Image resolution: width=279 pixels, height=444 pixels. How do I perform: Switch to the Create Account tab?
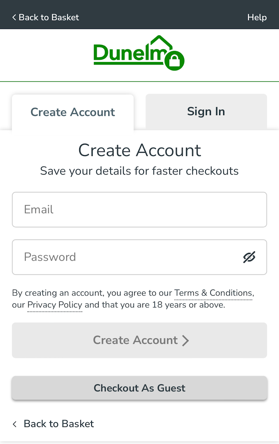pyautogui.click(x=73, y=112)
